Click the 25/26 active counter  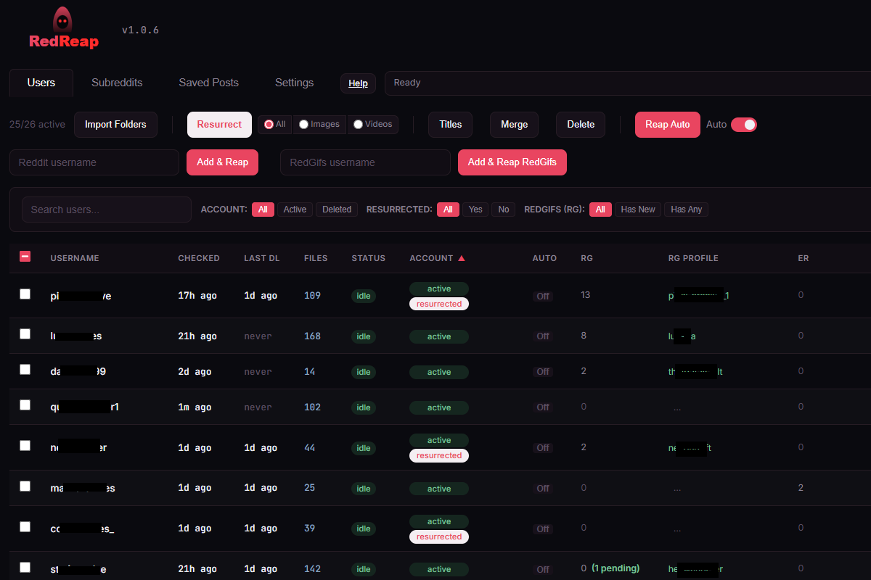click(37, 125)
